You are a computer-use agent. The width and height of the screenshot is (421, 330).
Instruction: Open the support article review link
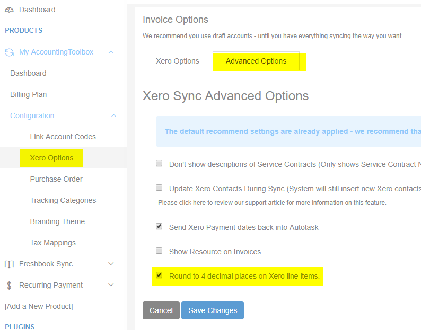coord(272,203)
